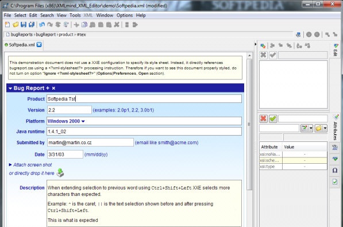Click the blue Undo arrow icon
This screenshot has height=227, width=343.
pos(42,25)
